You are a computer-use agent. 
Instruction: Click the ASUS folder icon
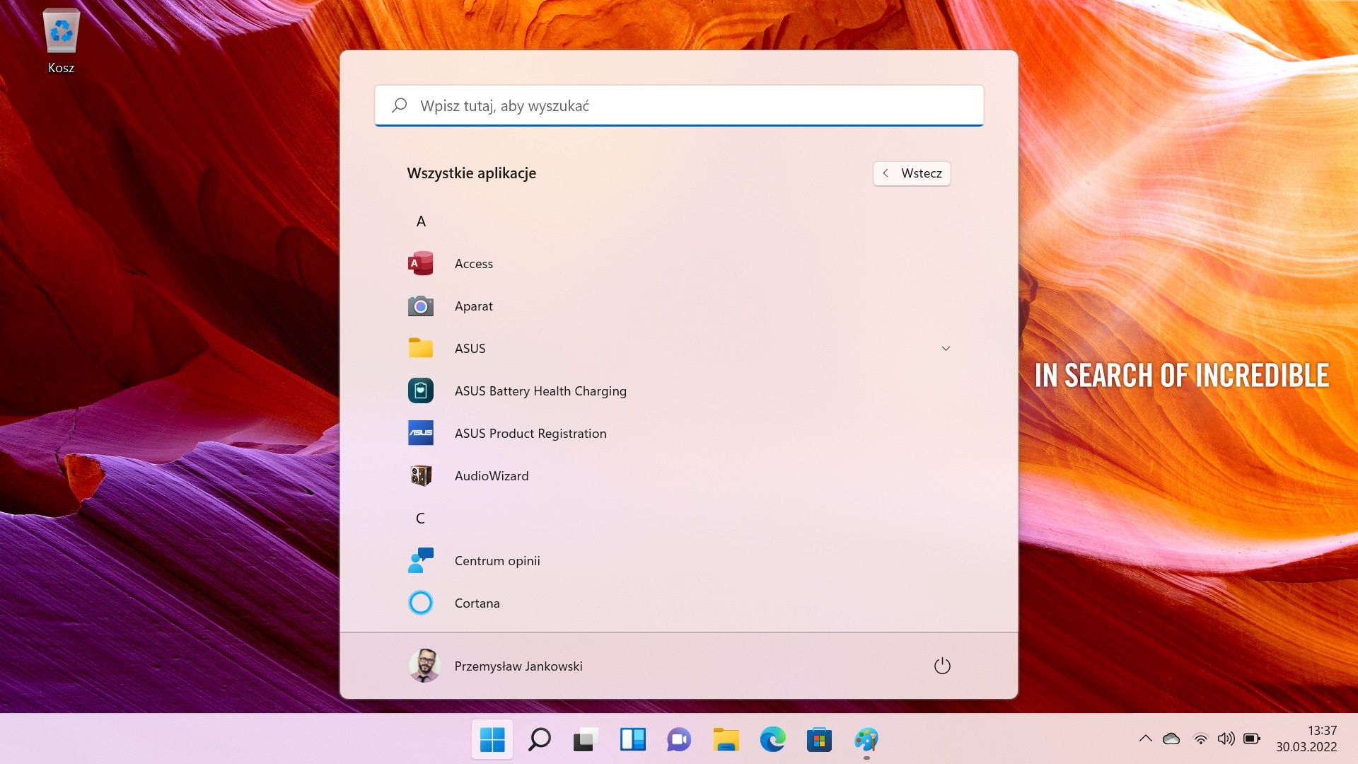tap(421, 348)
